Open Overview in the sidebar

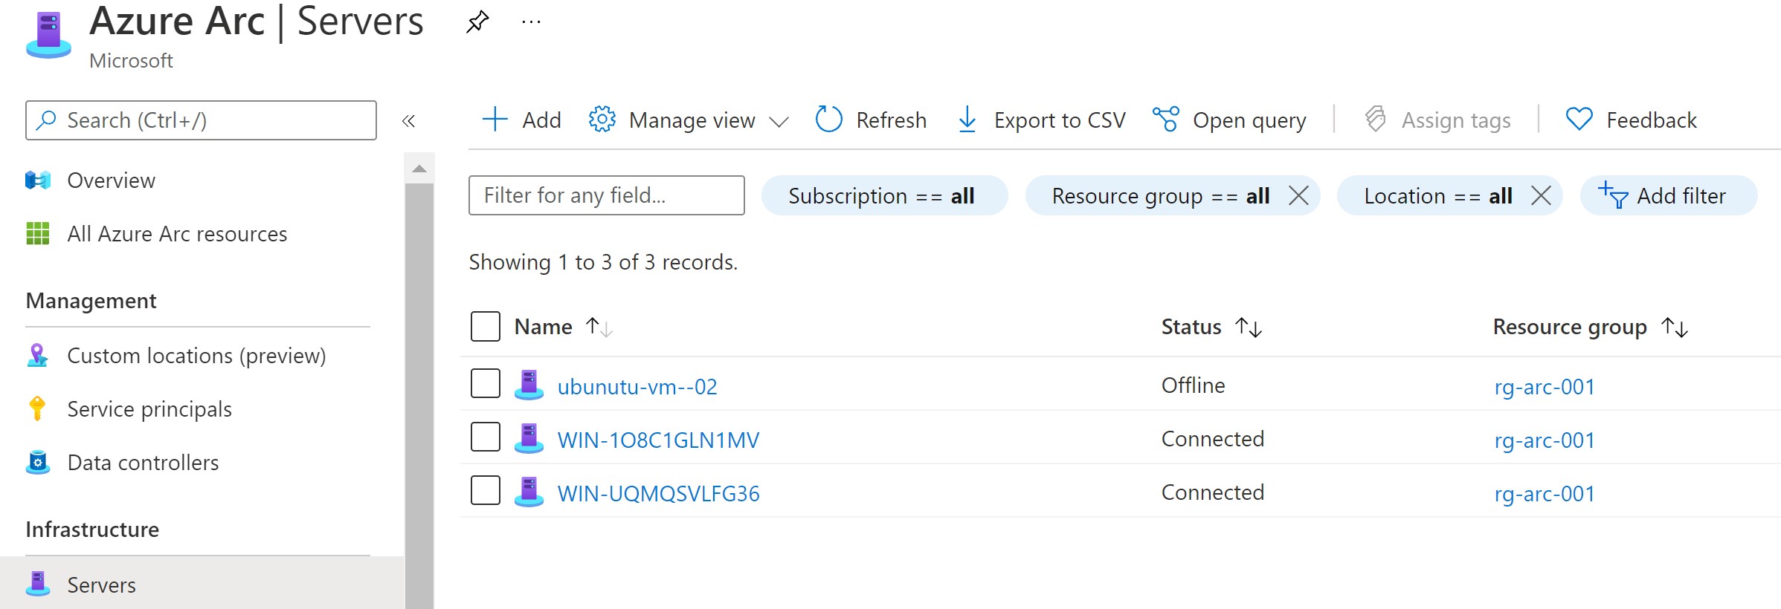[x=111, y=180]
